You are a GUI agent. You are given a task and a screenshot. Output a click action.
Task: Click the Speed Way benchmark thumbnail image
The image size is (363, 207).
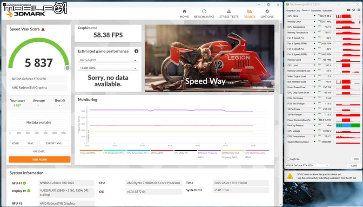(209, 58)
